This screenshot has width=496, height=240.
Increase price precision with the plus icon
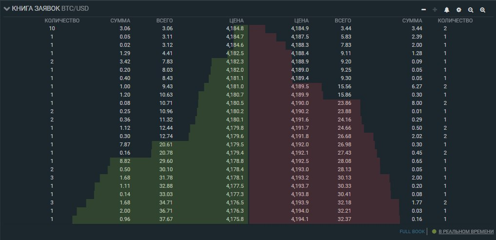pyautogui.click(x=435, y=10)
